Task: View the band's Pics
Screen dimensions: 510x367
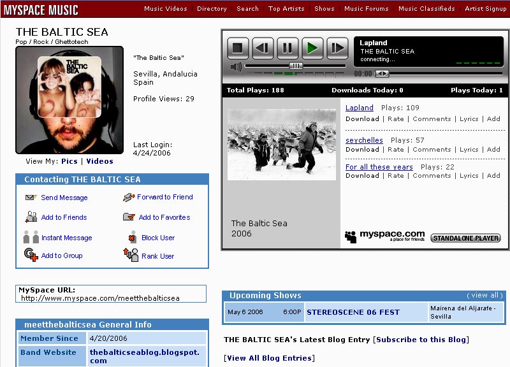Action: click(x=69, y=161)
